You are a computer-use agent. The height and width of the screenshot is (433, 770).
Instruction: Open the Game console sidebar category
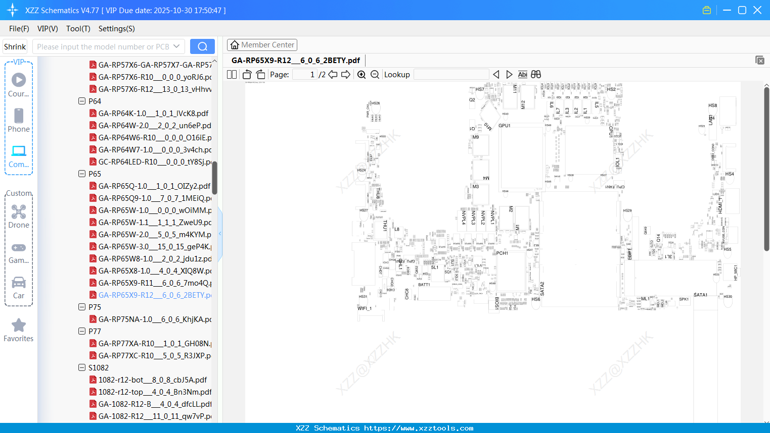19,252
